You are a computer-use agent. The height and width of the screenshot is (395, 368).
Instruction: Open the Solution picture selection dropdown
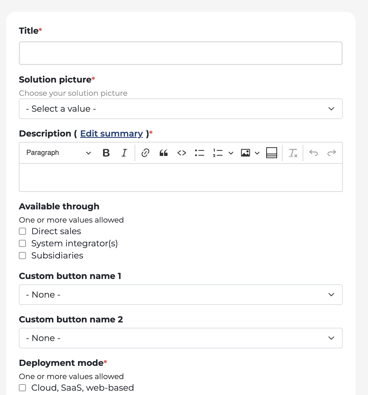(x=181, y=109)
